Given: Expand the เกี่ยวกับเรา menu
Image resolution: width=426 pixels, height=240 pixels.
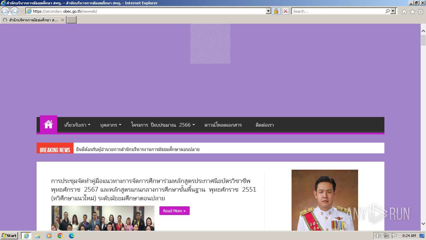Looking at the screenshot, I should point(77,125).
